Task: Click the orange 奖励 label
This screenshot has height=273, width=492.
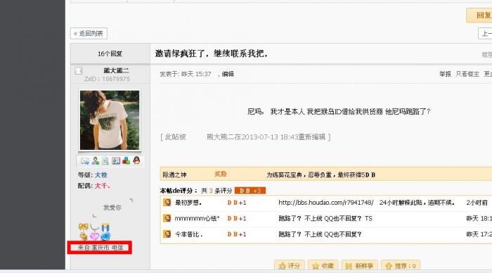Action: point(220,174)
